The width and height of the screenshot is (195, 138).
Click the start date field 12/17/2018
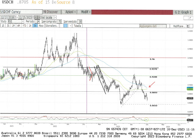click(7, 17)
